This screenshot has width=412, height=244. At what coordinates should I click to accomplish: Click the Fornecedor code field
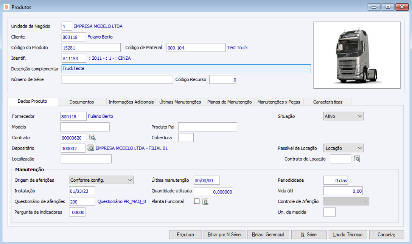pos(73,116)
